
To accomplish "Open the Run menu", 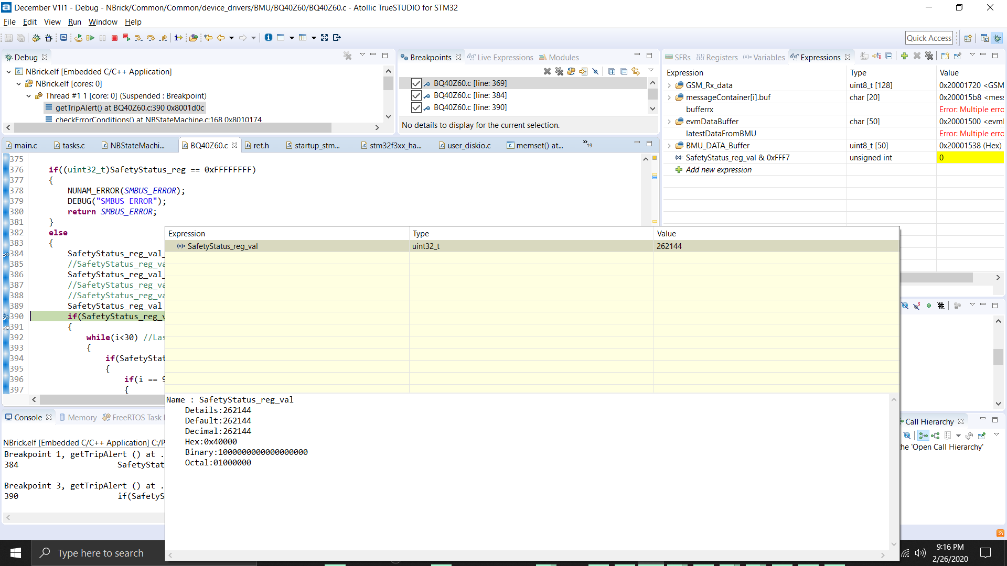I will point(74,22).
